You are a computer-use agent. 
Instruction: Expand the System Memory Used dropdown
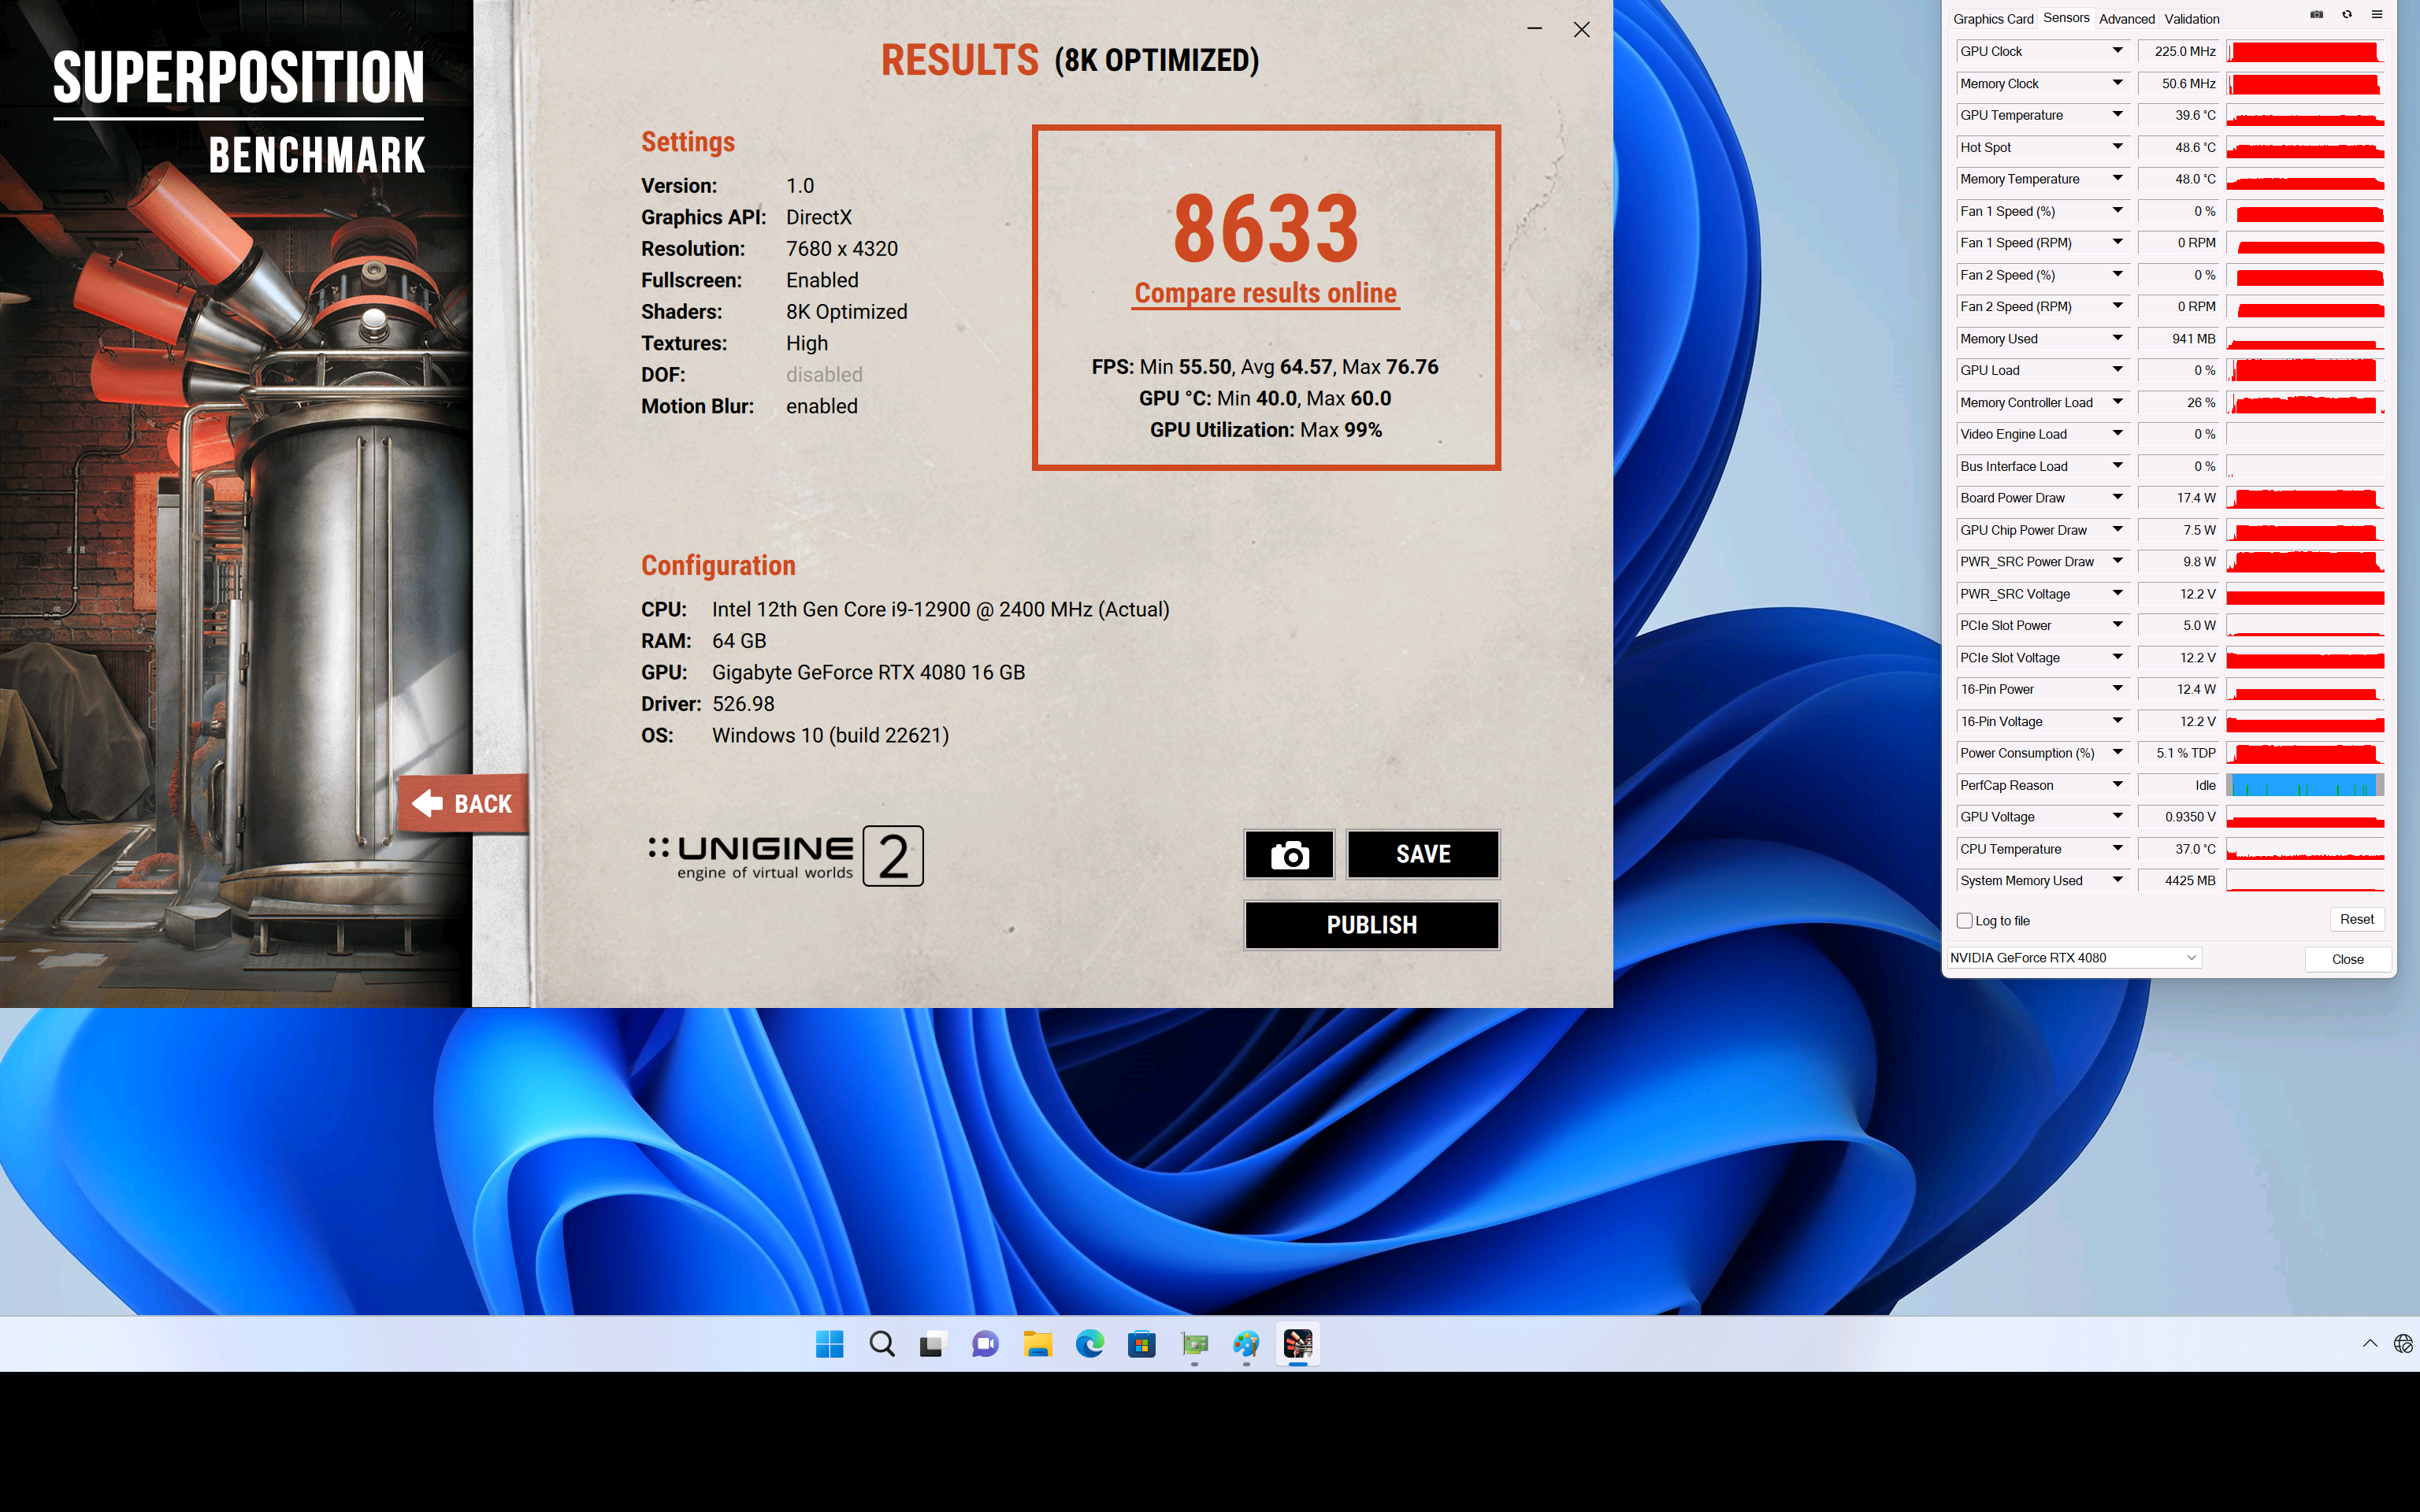point(2117,881)
